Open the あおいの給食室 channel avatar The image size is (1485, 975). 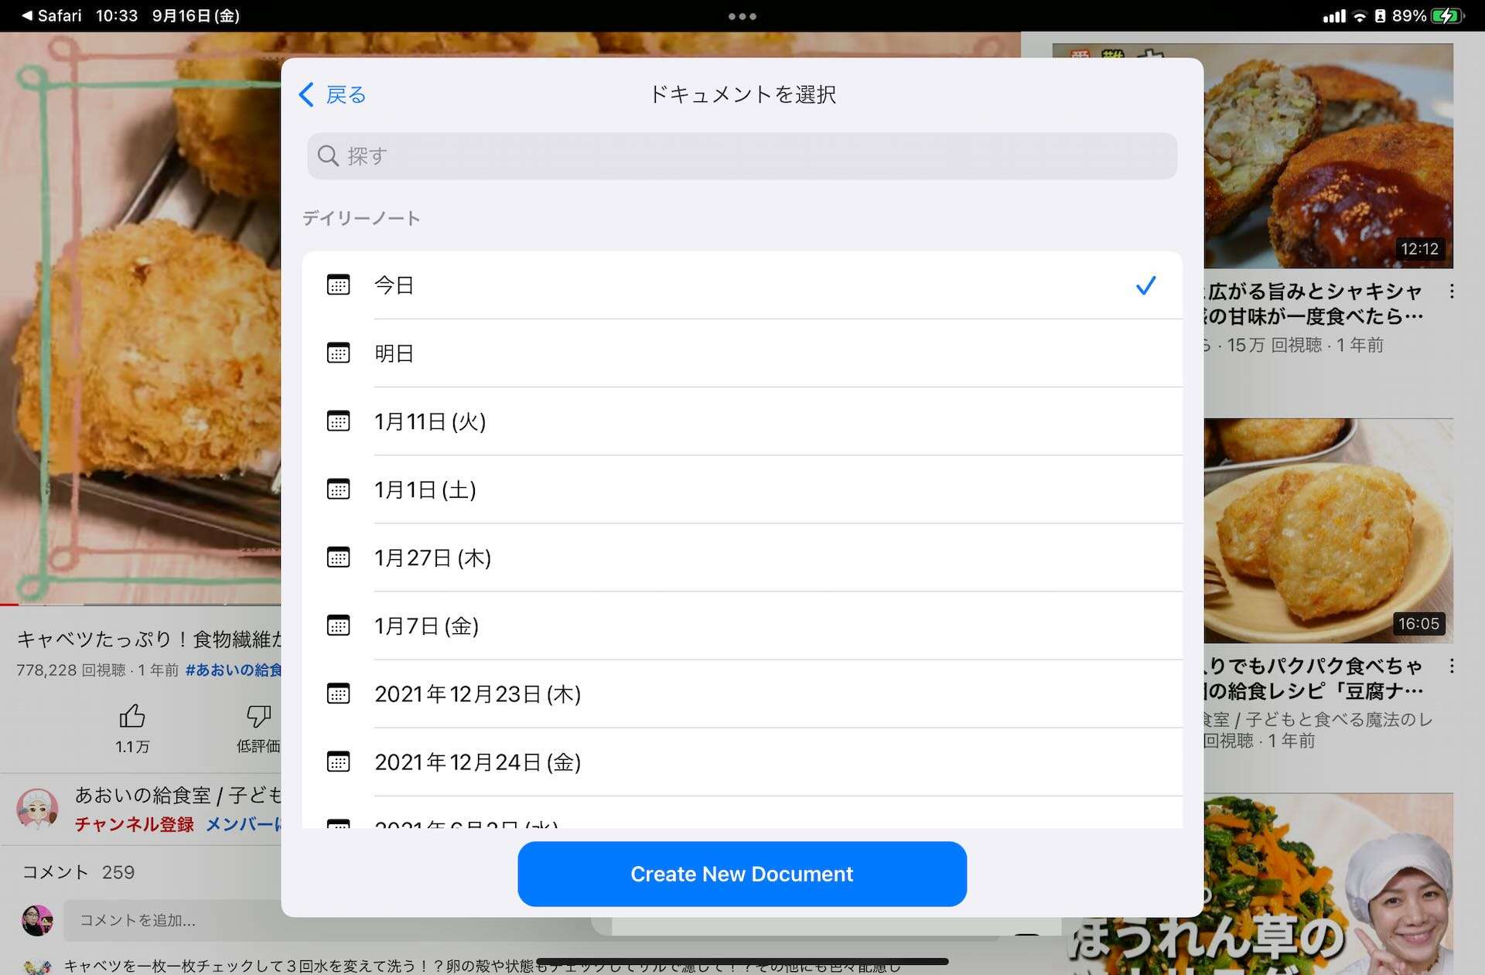(37, 809)
